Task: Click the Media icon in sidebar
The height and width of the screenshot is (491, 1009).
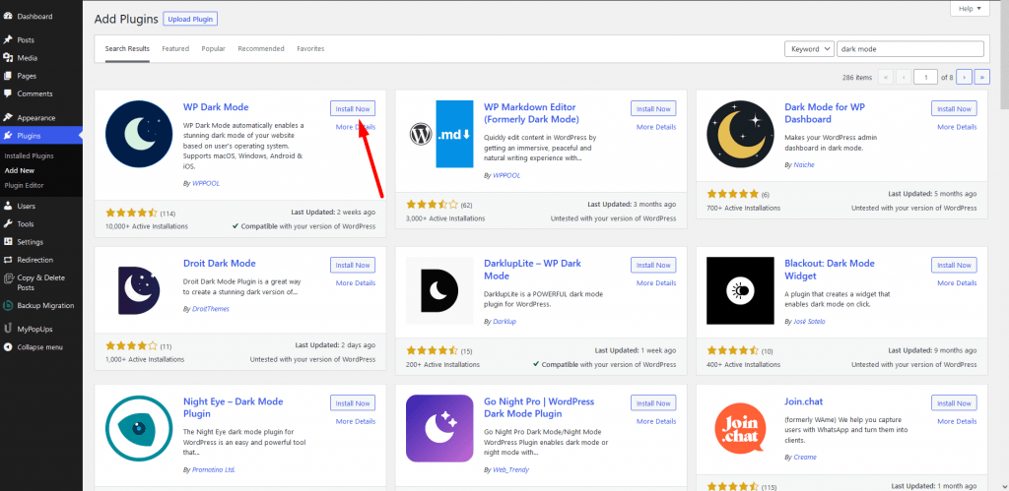Action: point(8,58)
